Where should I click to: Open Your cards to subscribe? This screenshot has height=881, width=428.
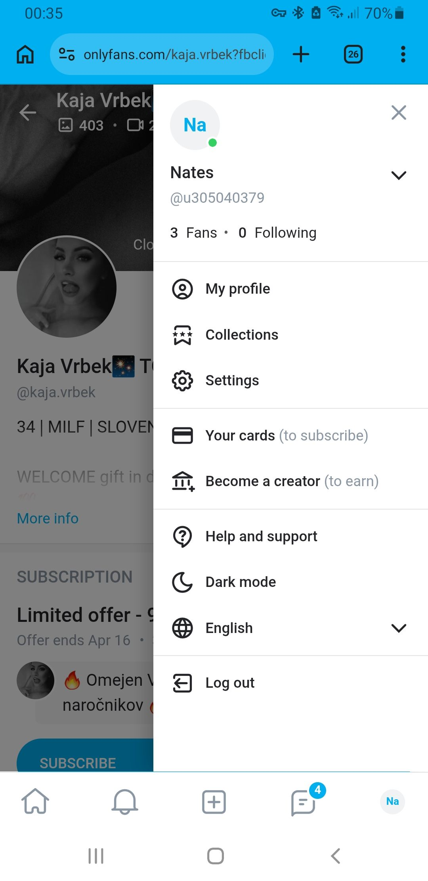tap(240, 436)
